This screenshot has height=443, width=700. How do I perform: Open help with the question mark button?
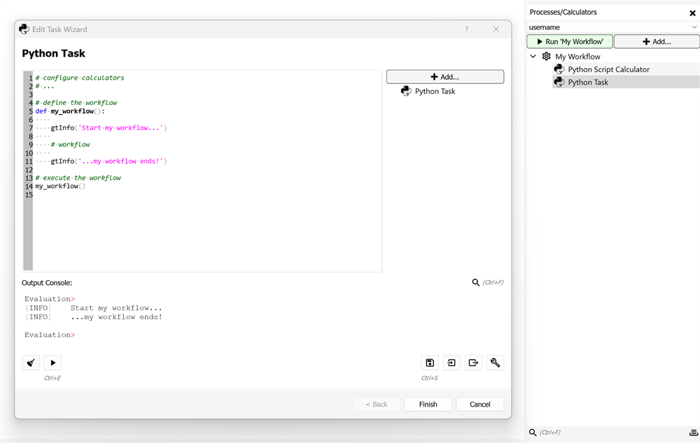click(466, 29)
